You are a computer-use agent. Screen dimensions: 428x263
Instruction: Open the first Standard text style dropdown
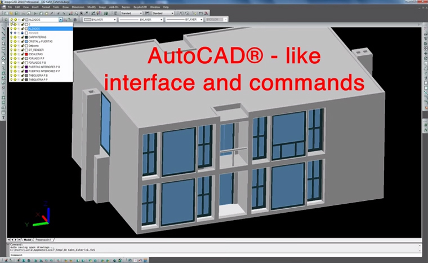coord(141,13)
